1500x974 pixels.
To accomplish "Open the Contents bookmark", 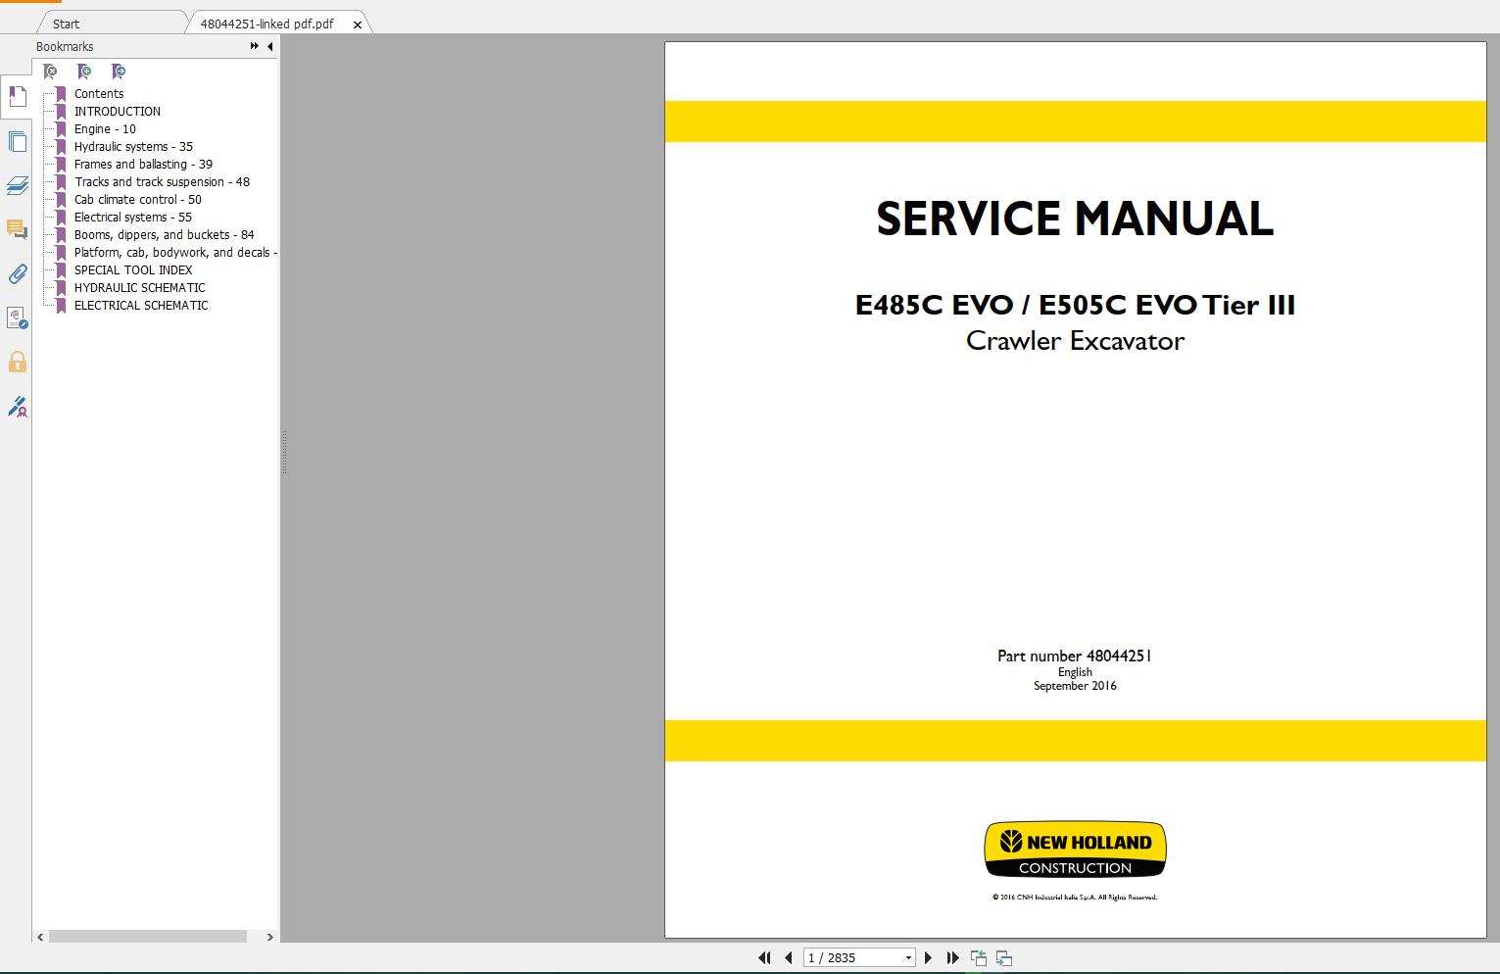I will click(x=99, y=94).
